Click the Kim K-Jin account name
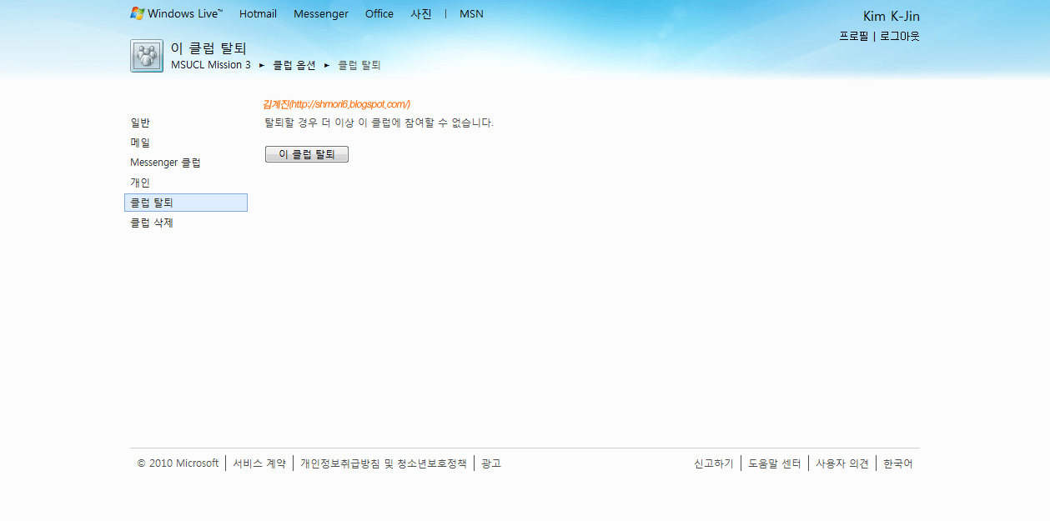 point(892,17)
